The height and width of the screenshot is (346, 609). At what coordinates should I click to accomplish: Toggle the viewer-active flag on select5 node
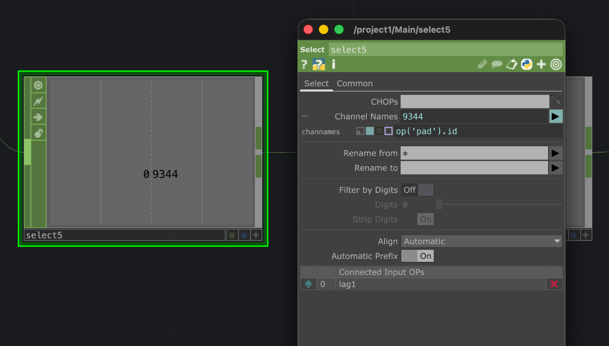[38, 85]
